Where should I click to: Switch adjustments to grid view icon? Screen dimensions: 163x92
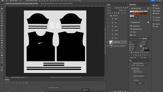(148, 22)
